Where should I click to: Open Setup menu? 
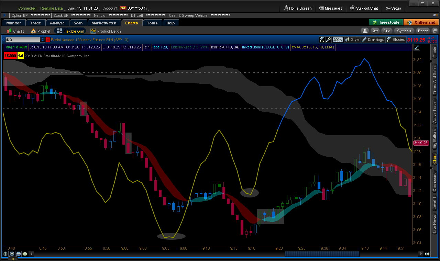(x=393, y=8)
